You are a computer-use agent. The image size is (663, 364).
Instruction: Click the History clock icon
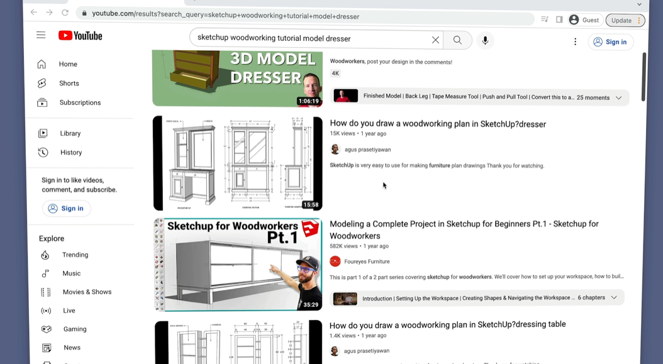coord(43,152)
